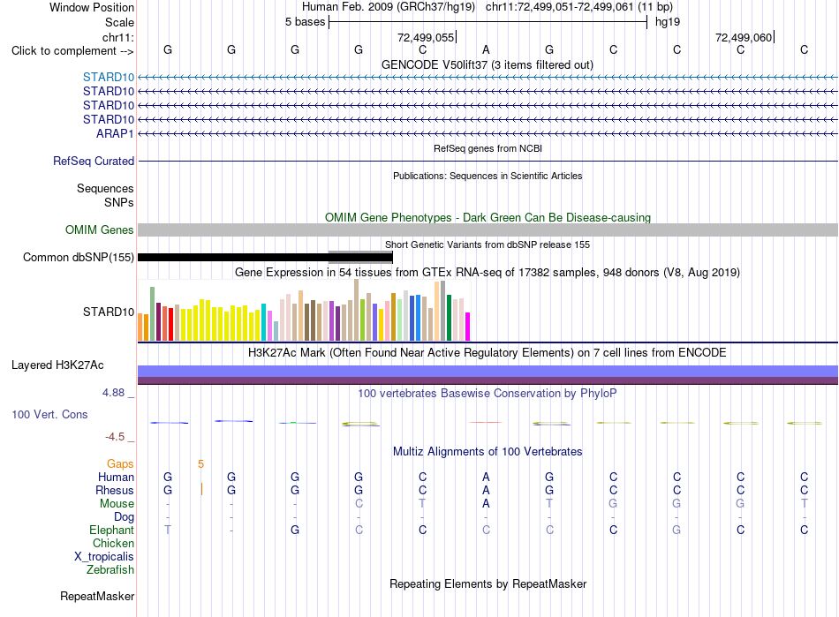This screenshot has height=617, width=839.
Task: Open the 100 Vert. Cons track label
Action: 49,414
